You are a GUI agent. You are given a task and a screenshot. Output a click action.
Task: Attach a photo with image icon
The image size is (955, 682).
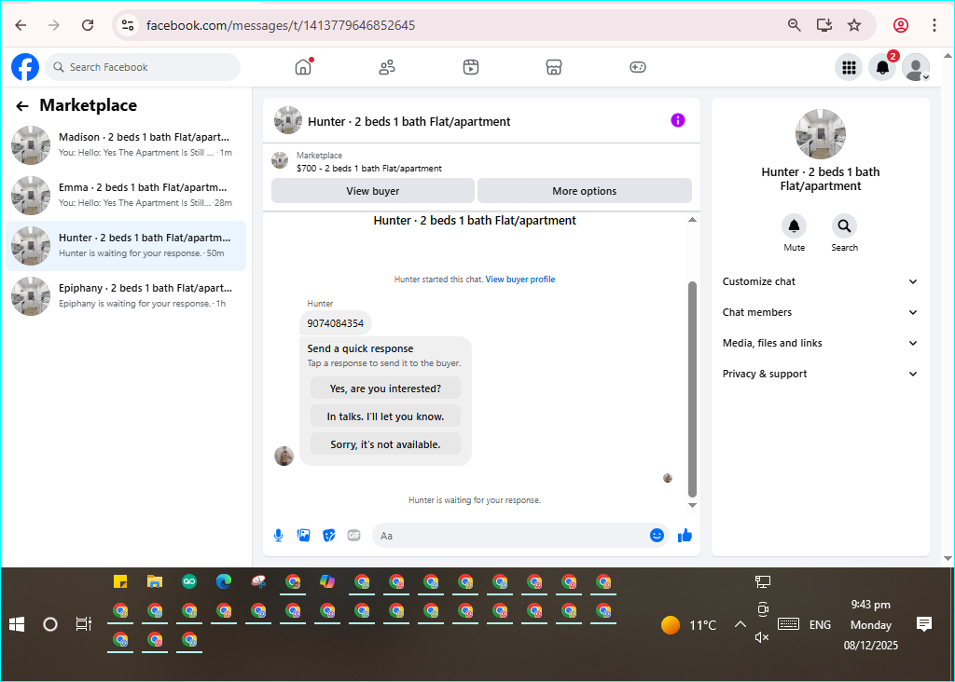click(303, 536)
